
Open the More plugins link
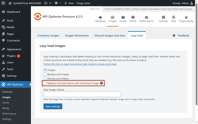tap(186, 9)
